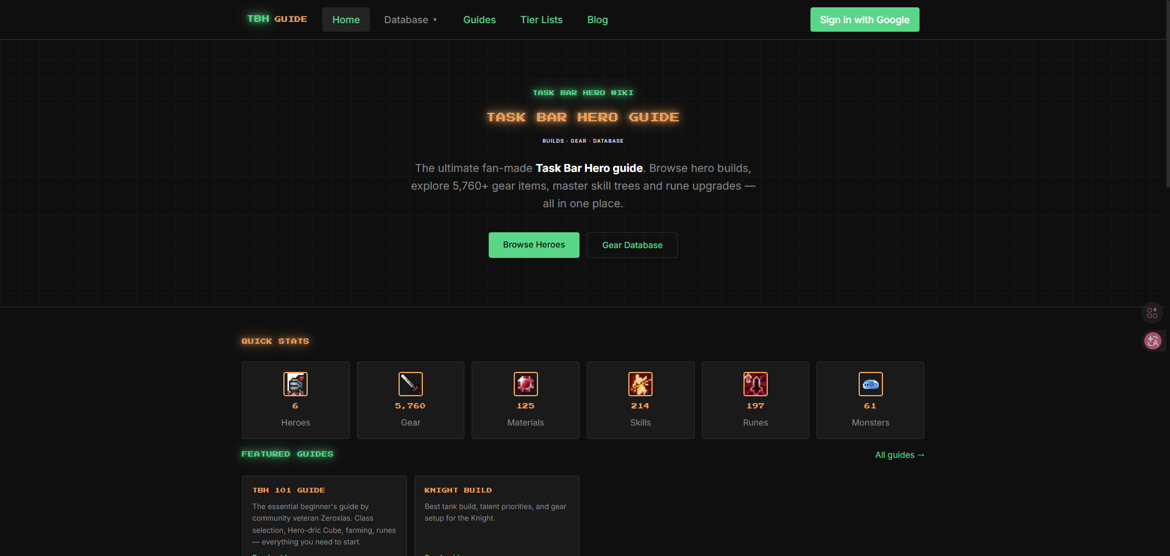Open the Gear sword icon
The width and height of the screenshot is (1170, 556).
(411, 384)
